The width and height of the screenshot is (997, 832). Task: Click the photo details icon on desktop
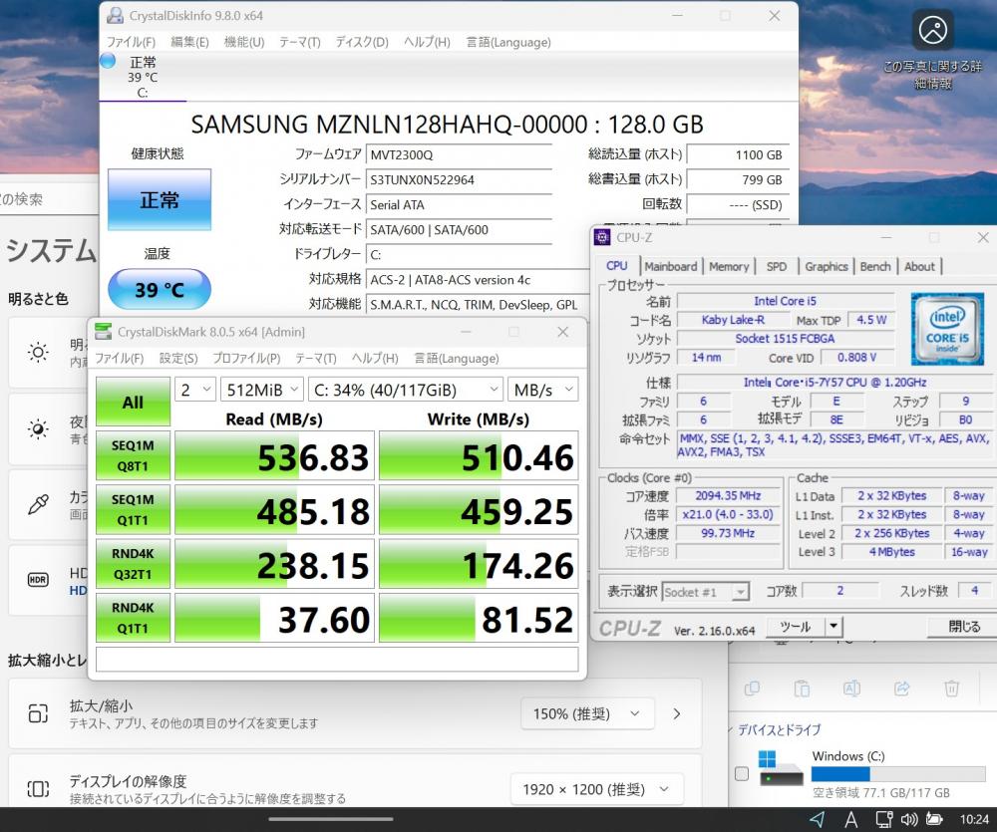(x=932, y=30)
